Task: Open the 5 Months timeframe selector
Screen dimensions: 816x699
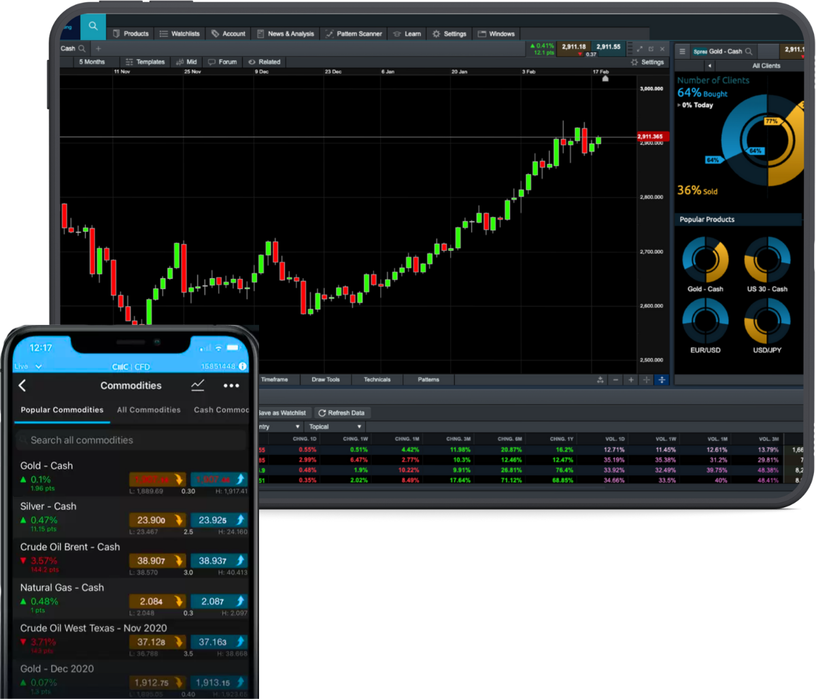Action: pos(92,61)
